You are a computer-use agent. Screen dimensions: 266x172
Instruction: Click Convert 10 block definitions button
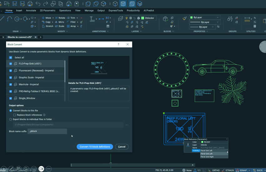(95, 147)
